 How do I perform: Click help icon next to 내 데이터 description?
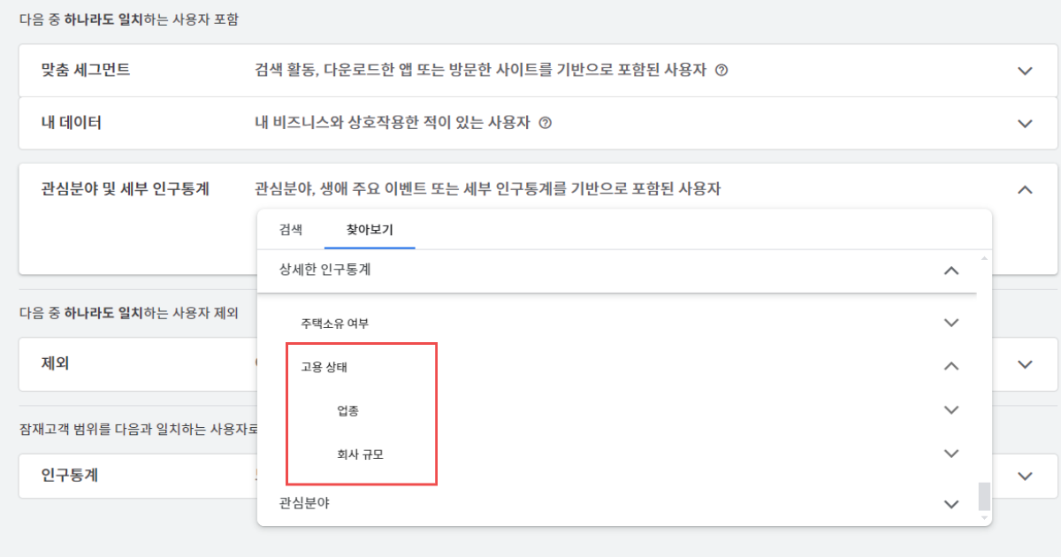(546, 123)
